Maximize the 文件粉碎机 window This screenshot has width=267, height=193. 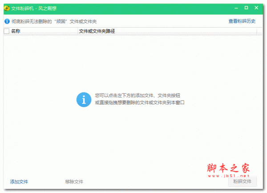[246, 8]
